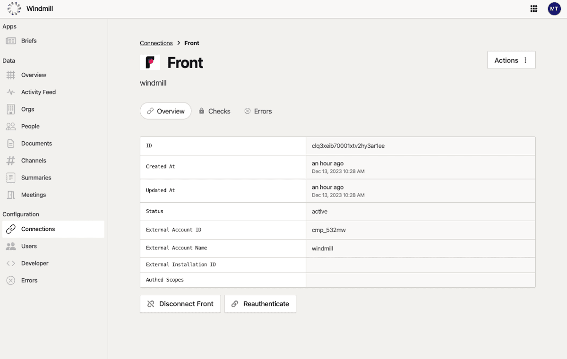Click the Front page heading
This screenshot has width=567, height=359.
[x=185, y=62]
